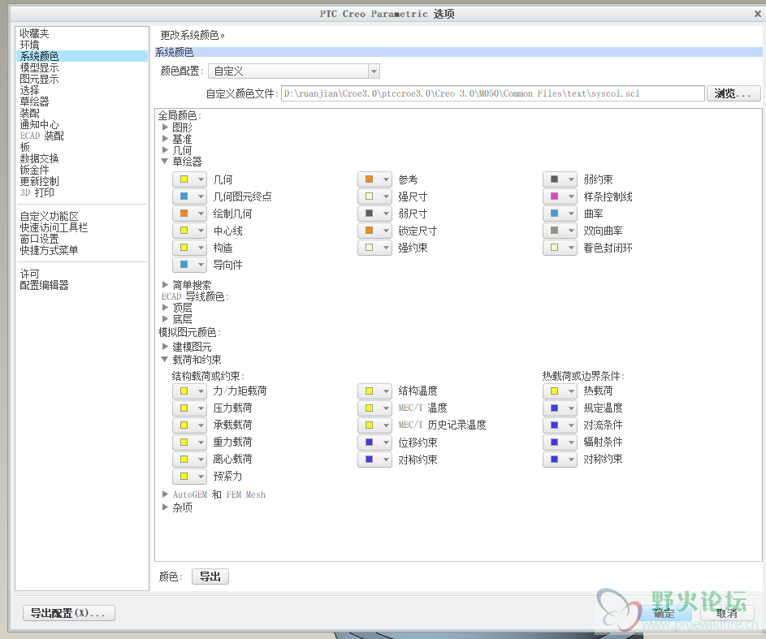Open the 颜色配置 dropdown set to 自定义

click(294, 71)
